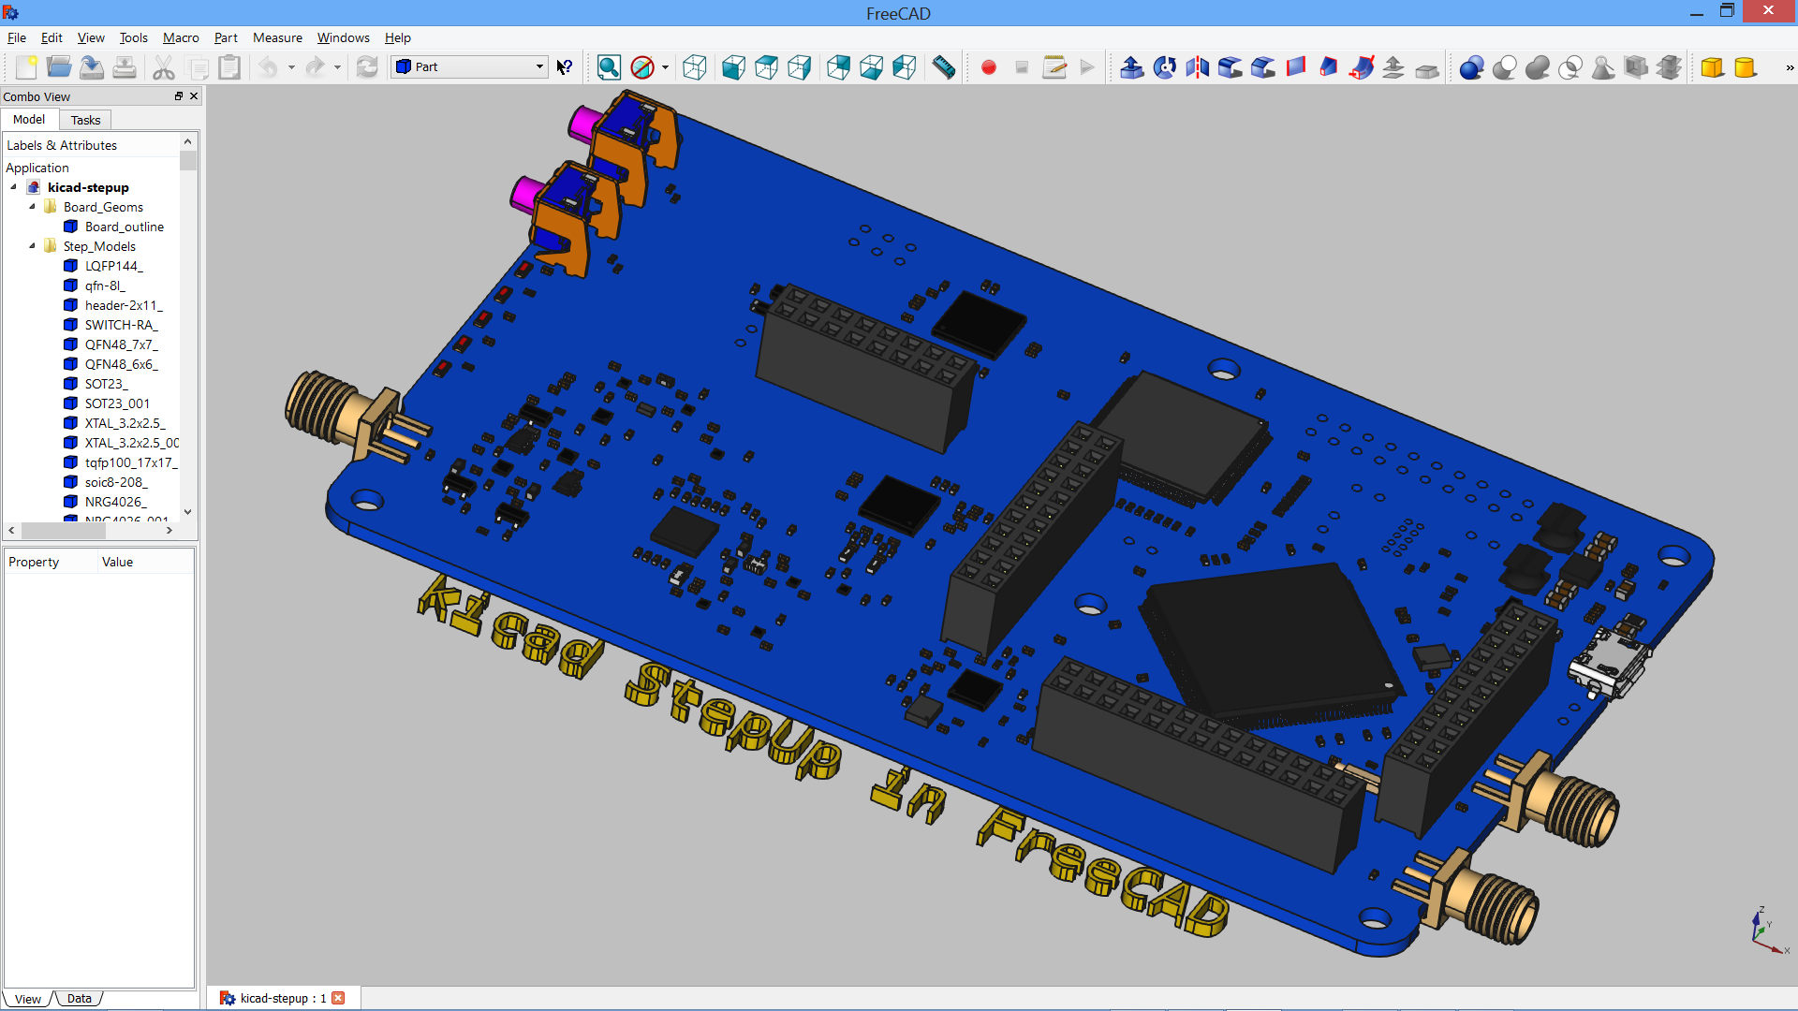Click the Measure Linear tool icon
This screenshot has width=1798, height=1011.
point(942,66)
